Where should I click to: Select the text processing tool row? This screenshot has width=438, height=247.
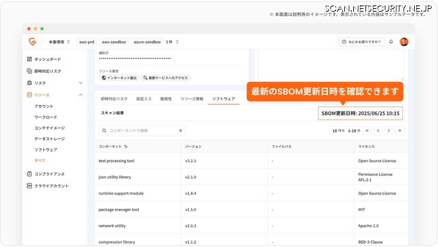point(251,161)
